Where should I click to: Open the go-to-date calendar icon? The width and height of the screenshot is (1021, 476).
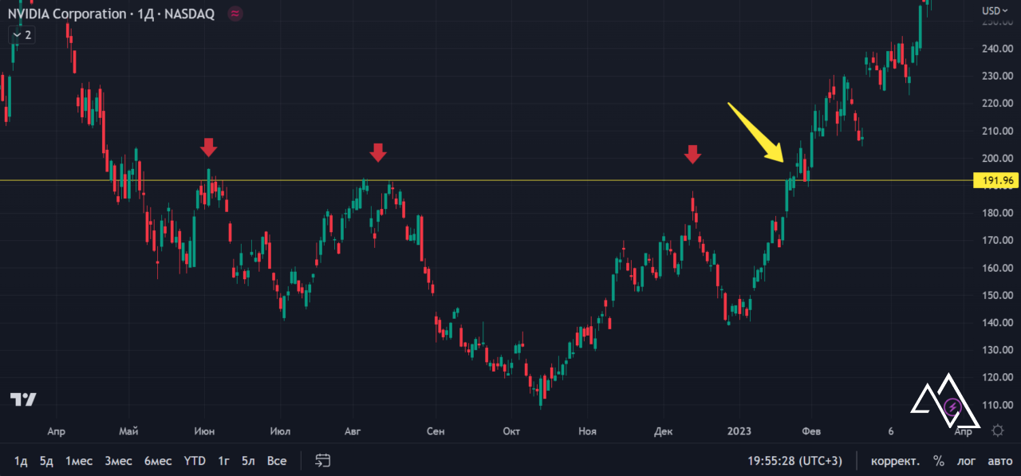click(x=323, y=461)
